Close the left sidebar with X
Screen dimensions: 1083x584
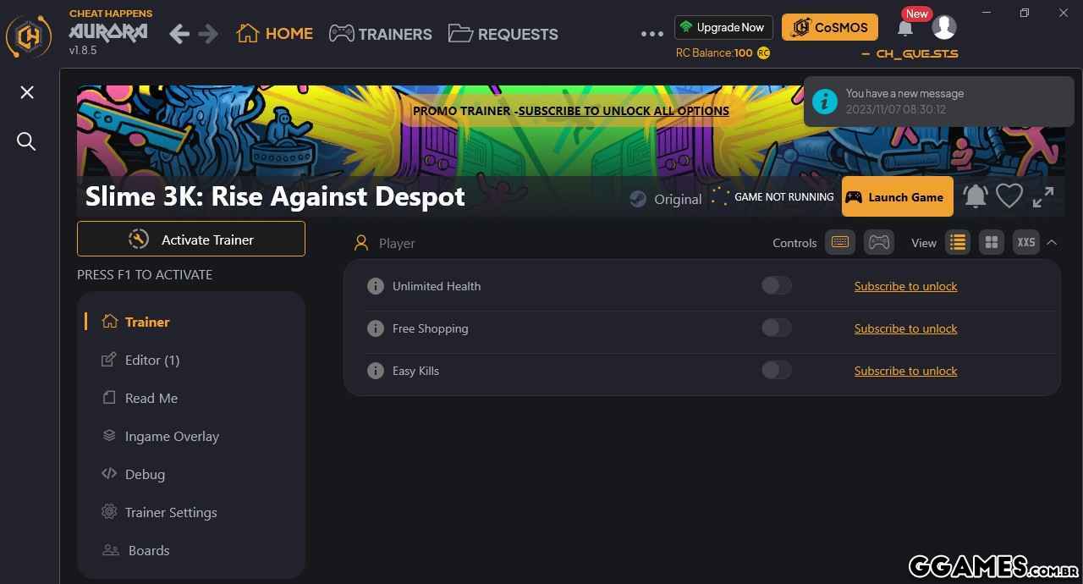(x=27, y=92)
